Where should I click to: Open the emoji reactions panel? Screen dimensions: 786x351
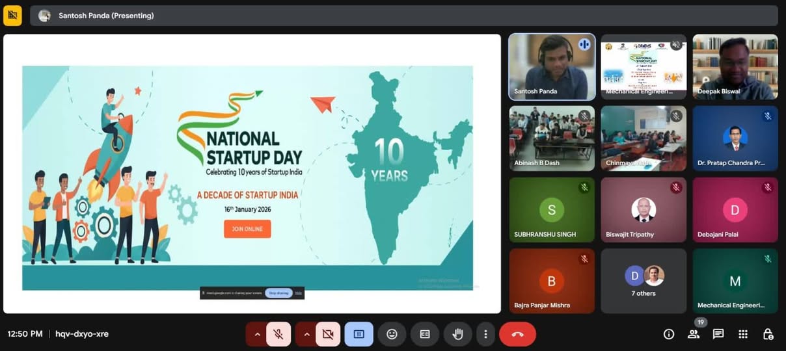click(392, 334)
